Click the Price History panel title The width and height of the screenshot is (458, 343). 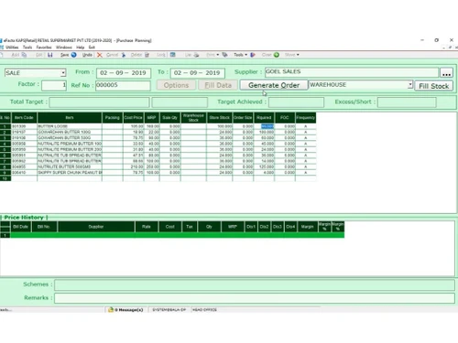24,218
